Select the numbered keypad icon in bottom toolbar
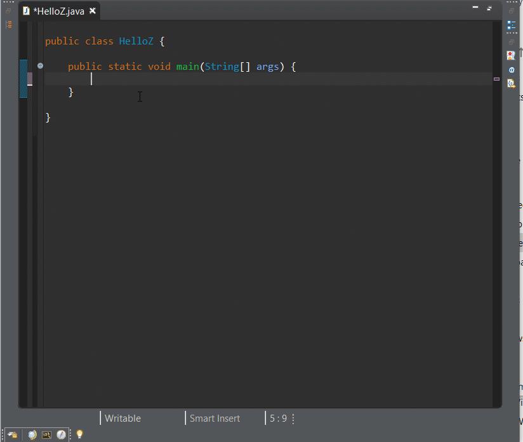This screenshot has height=442, width=523. coord(46,434)
